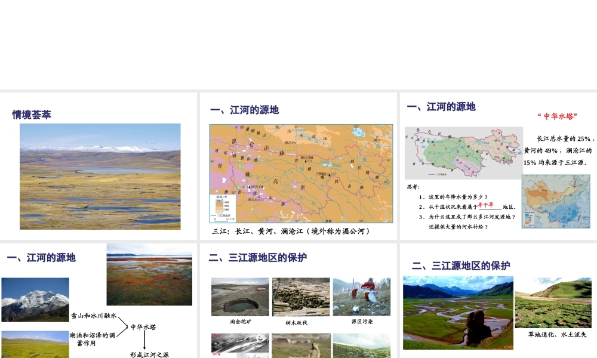Select question '1．这里的年降水量为多少？'
Image resolution: width=597 pixels, height=358 pixels.
[453, 197]
